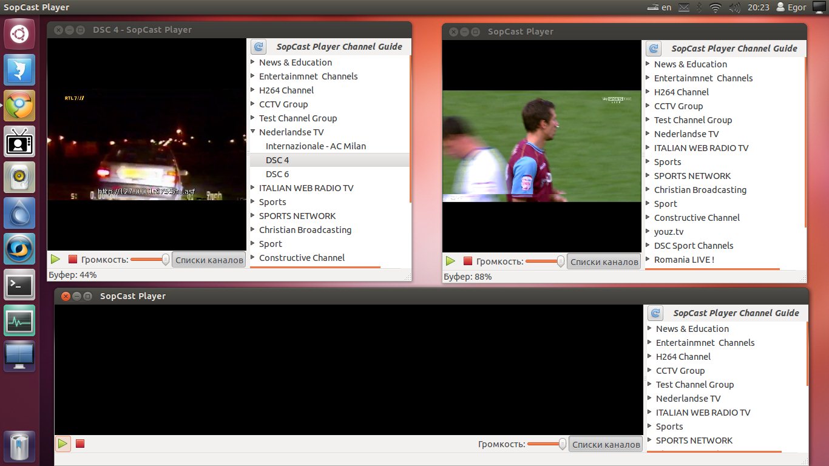
Task: Open the Egor user menu in top panel
Action: click(791, 7)
